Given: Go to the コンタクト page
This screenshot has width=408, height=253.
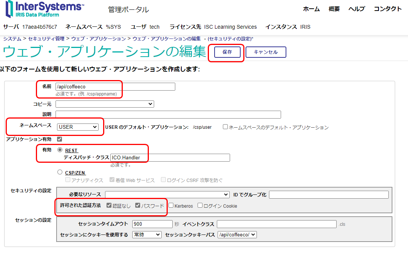Looking at the screenshot, I should [x=388, y=9].
